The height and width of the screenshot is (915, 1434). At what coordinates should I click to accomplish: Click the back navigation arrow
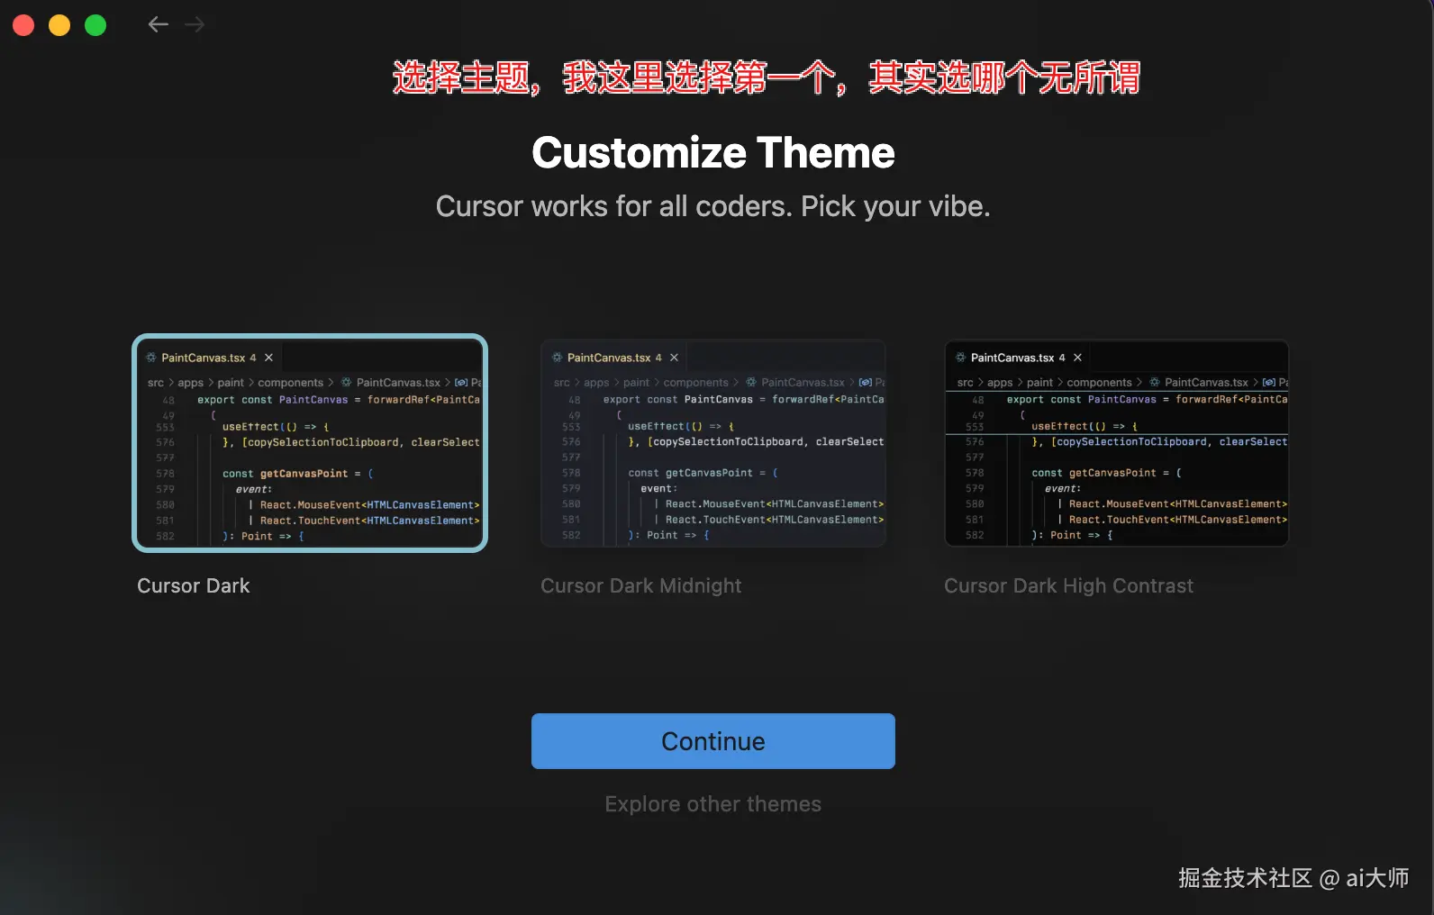coord(159,24)
